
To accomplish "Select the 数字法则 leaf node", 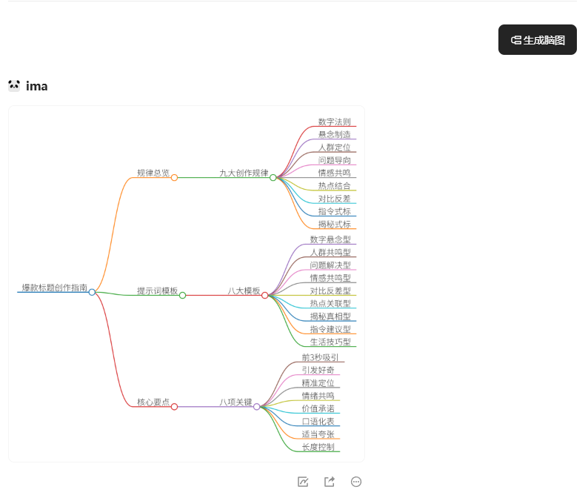I will pyautogui.click(x=334, y=122).
